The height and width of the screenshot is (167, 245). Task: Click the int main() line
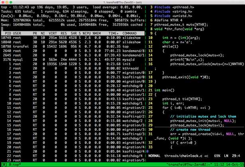164,90
